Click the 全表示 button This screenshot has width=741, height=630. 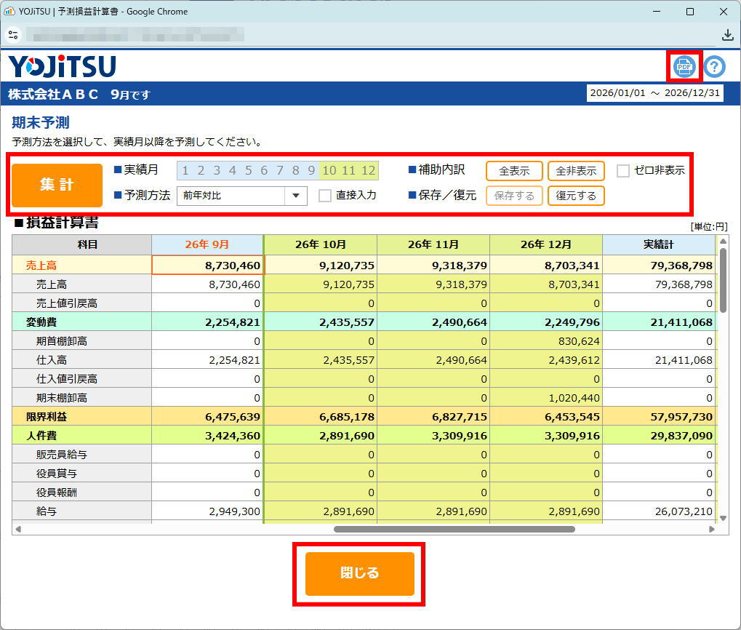(514, 171)
